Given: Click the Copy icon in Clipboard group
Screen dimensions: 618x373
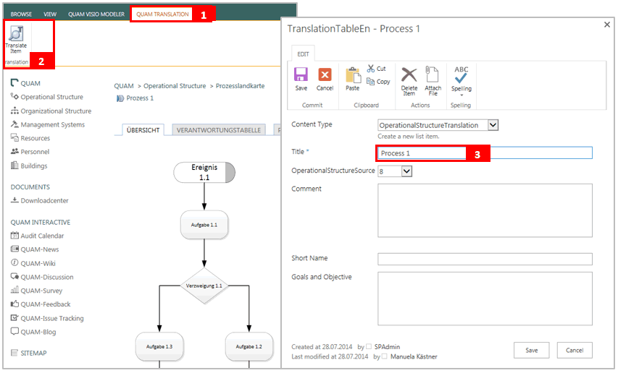Looking at the screenshot, I should (378, 82).
